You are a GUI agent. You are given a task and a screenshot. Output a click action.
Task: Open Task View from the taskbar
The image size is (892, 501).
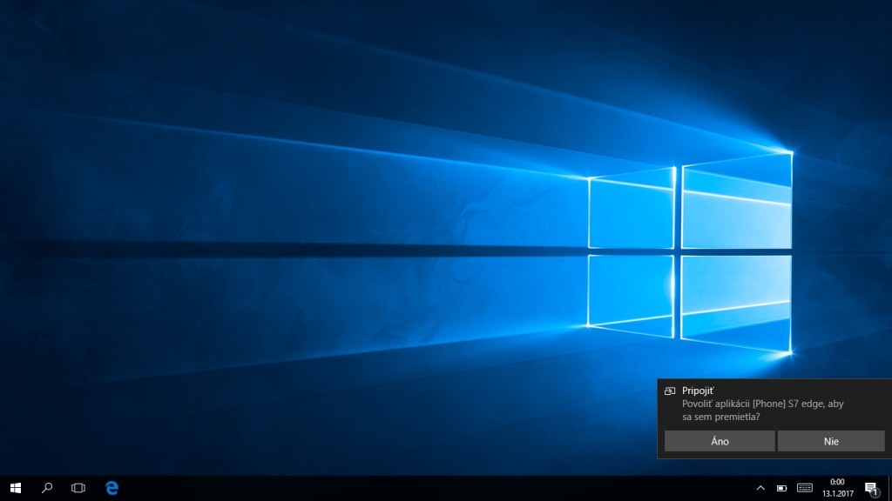click(78, 488)
